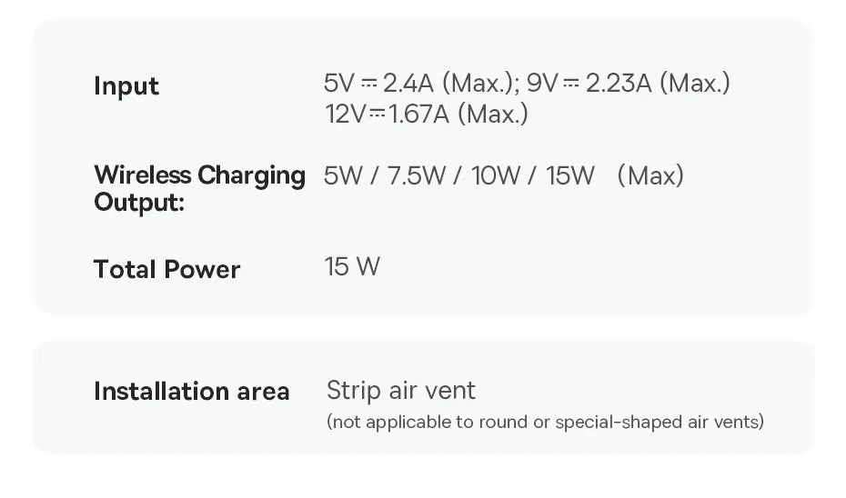Image resolution: width=846 pixels, height=498 pixels.
Task: Click 15W in the wireless charging output row
Action: point(570,175)
